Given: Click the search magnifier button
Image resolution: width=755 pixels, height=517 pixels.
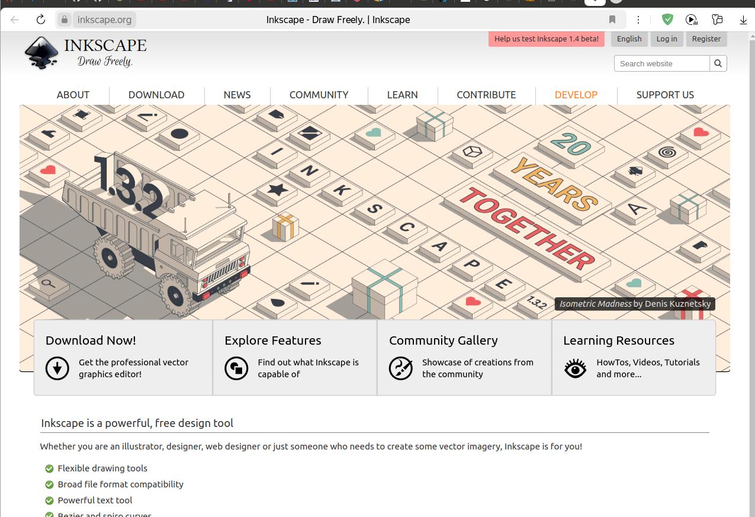Looking at the screenshot, I should pyautogui.click(x=718, y=63).
